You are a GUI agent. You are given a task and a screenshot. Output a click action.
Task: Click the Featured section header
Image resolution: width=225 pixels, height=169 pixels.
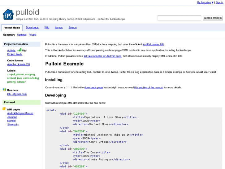pos(22,102)
